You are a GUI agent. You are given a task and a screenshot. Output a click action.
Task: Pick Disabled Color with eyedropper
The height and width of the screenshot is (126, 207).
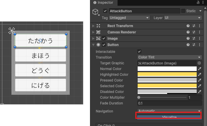[x=200, y=92]
